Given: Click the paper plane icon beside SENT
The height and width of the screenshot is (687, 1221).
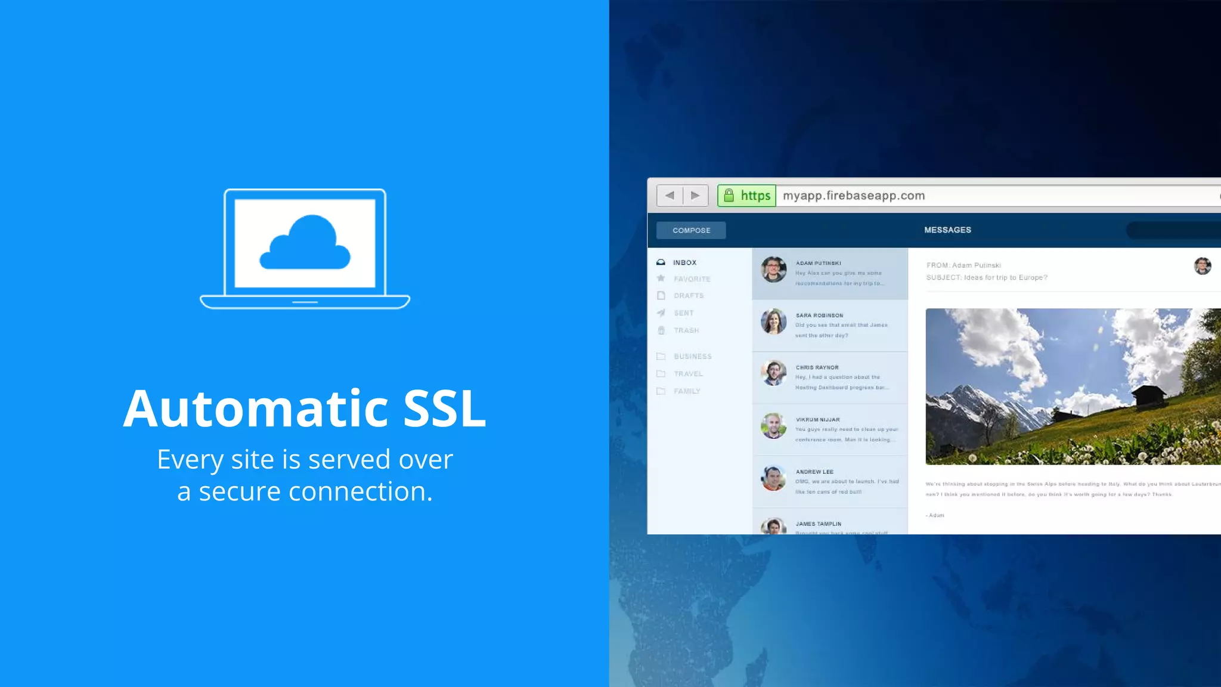Looking at the screenshot, I should (661, 312).
